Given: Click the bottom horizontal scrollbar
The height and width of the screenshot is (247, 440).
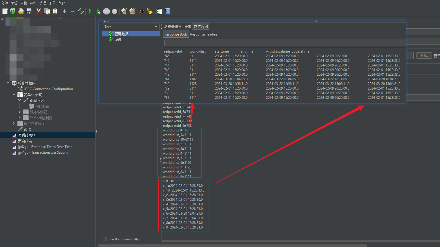Looking at the screenshot, I should pyautogui.click(x=232, y=246).
